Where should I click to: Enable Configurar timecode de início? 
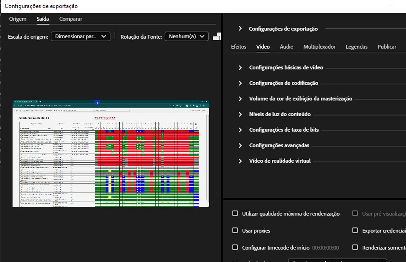pyautogui.click(x=235, y=247)
